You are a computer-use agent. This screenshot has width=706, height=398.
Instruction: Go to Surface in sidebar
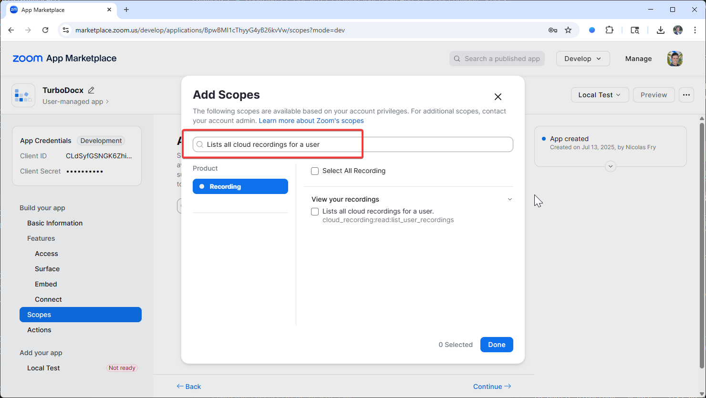[x=47, y=269]
